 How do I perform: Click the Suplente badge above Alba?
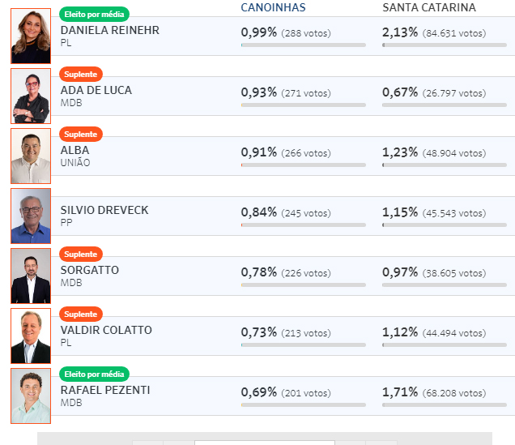tap(81, 134)
